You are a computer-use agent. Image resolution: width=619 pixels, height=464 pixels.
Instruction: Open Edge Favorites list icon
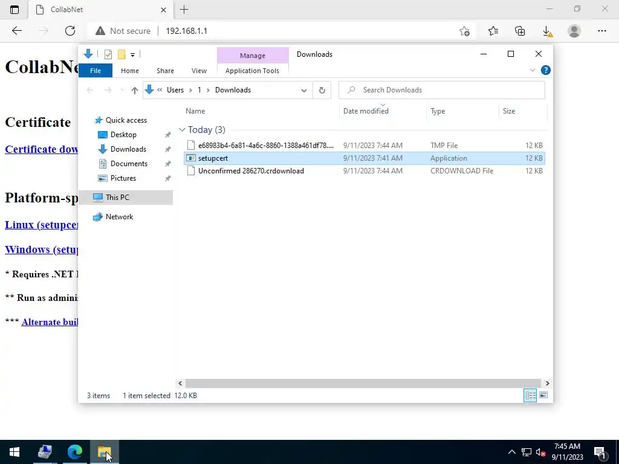[493, 31]
